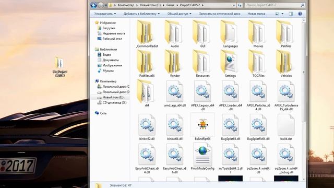Refresh the folder with the address bar refresh button
The image size is (334, 188).
[x=240, y=5]
